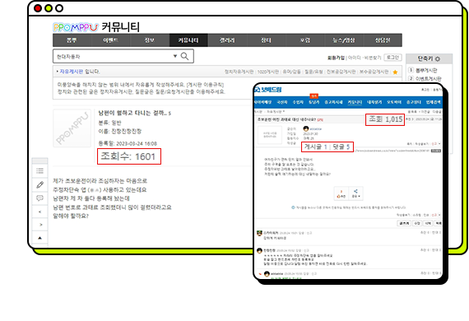This screenshot has height=321, width=469.
Task: Open the 공유 share dropdown in Bobaedream post
Action: pos(355,194)
